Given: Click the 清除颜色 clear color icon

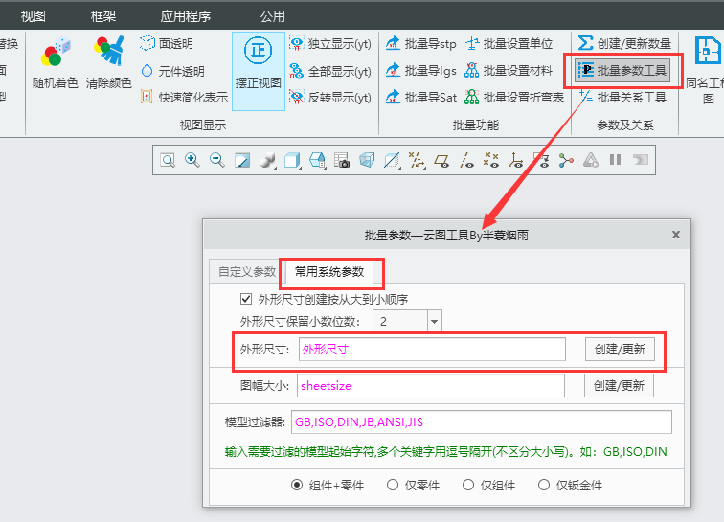Looking at the screenshot, I should 109,63.
